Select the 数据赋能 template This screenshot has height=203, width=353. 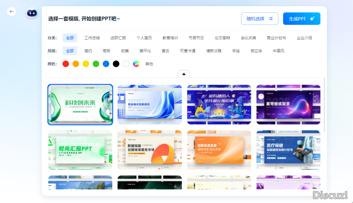tap(149, 150)
